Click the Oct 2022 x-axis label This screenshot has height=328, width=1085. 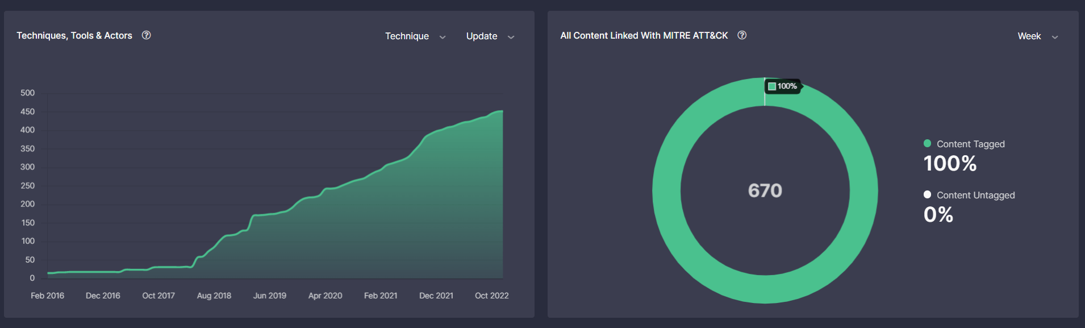(x=491, y=296)
